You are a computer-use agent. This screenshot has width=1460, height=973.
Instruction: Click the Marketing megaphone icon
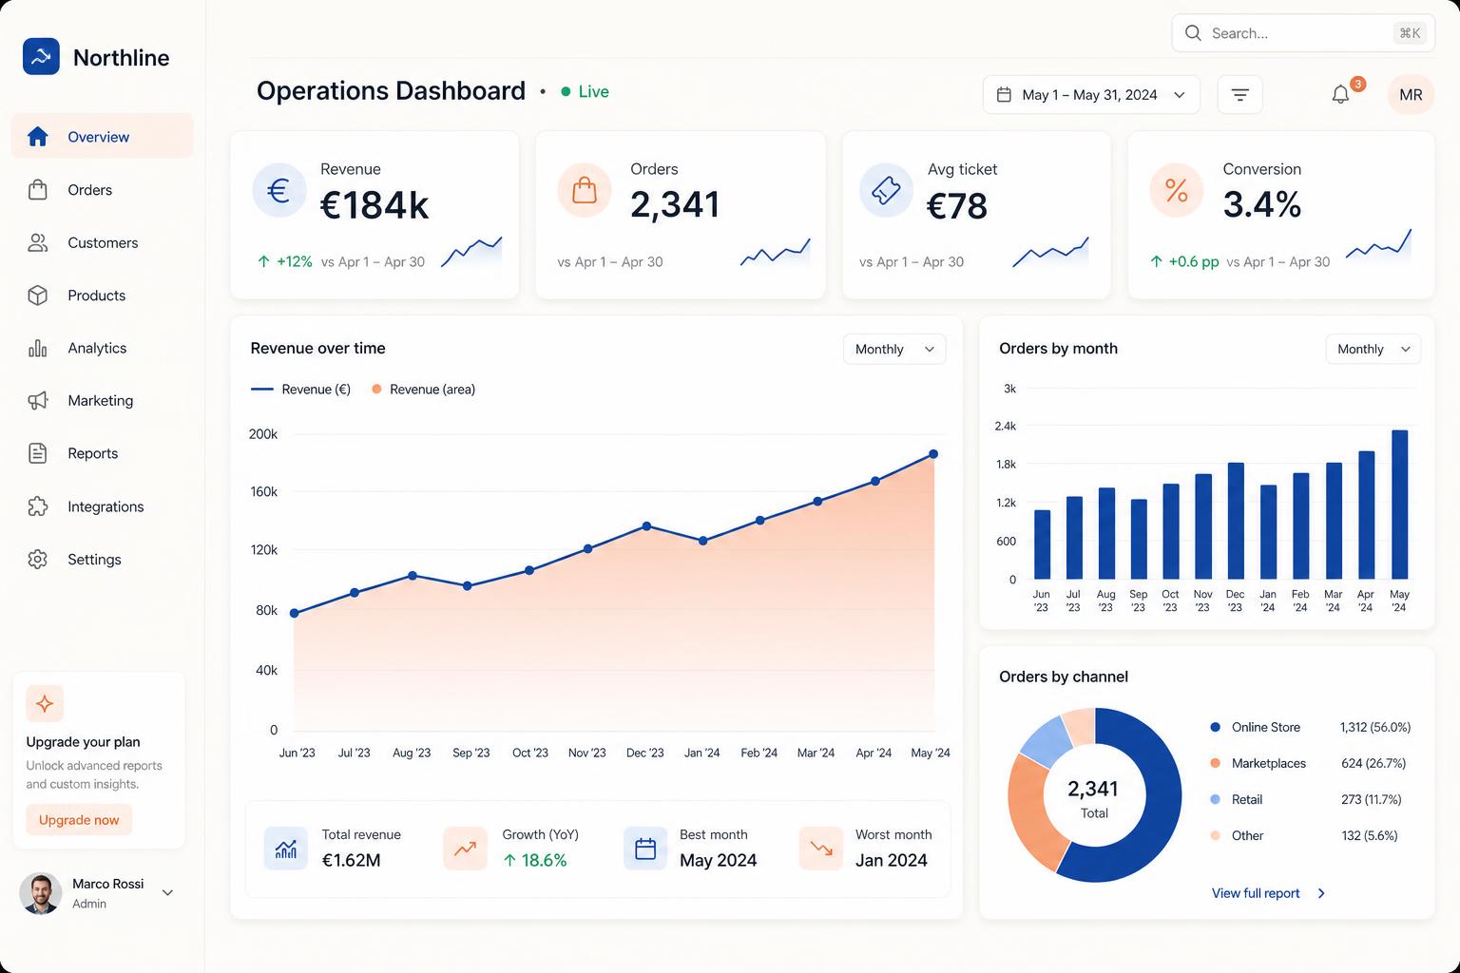[x=38, y=401]
